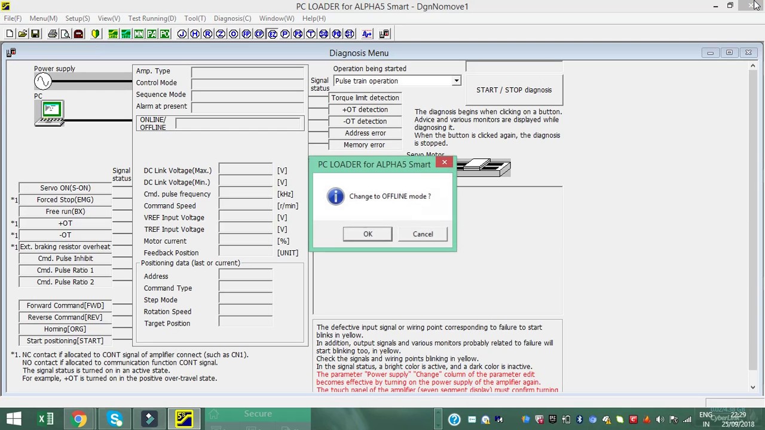Click the ONLINE/OFFLINE status field
Screen dimensions: 765x430
[238, 123]
